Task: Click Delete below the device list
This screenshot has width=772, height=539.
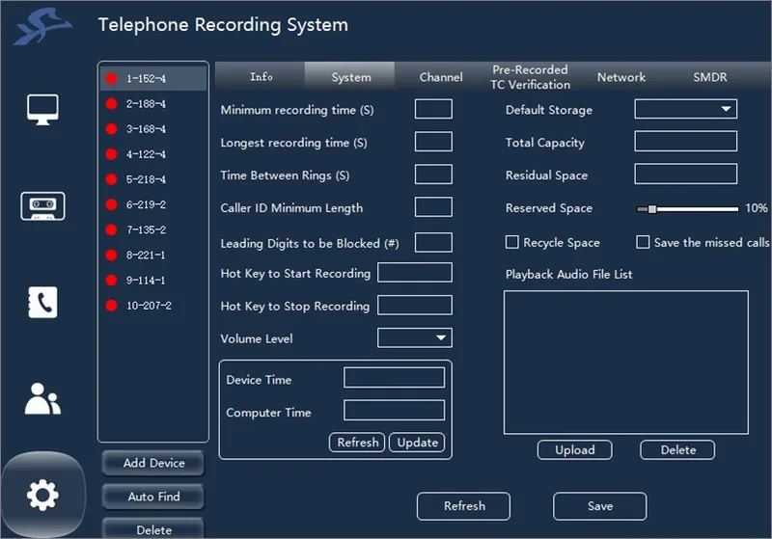Action: click(x=153, y=529)
